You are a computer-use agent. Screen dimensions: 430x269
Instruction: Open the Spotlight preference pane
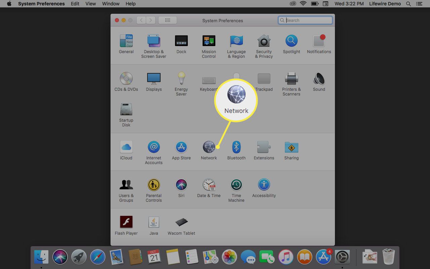coord(292,44)
